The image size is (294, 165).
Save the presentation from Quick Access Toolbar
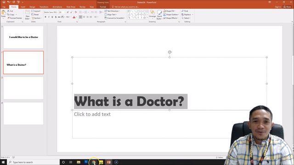click(4, 2)
